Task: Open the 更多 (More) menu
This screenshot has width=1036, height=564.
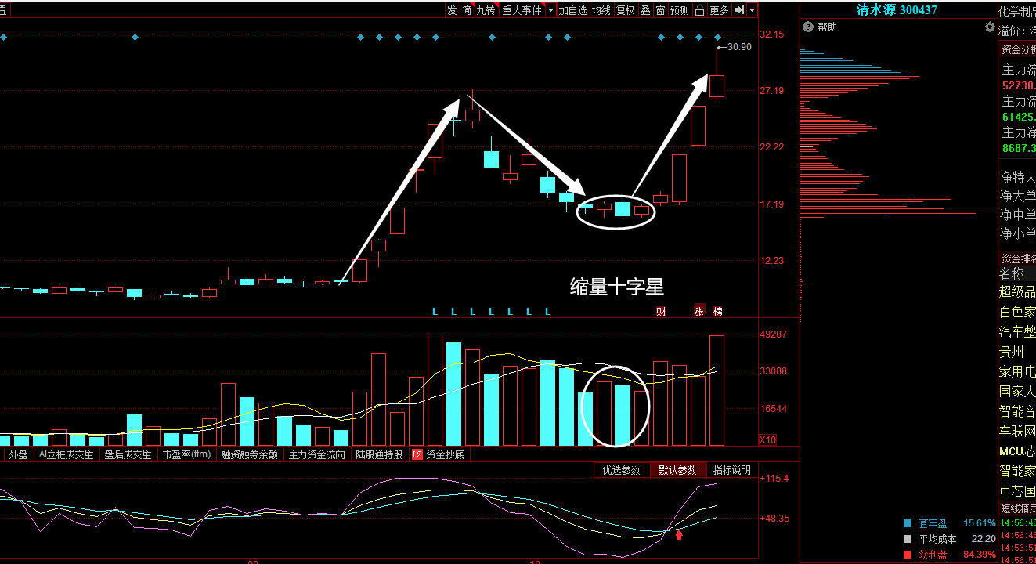Action: 717,9
